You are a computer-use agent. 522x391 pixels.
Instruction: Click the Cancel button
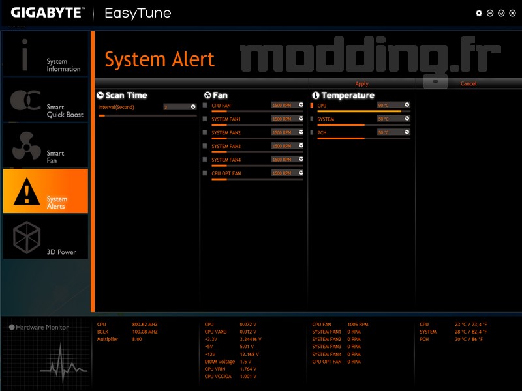point(468,84)
